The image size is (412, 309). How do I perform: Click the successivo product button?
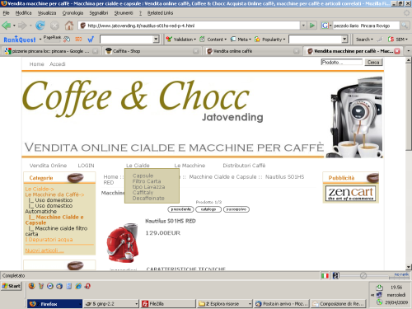(236, 209)
